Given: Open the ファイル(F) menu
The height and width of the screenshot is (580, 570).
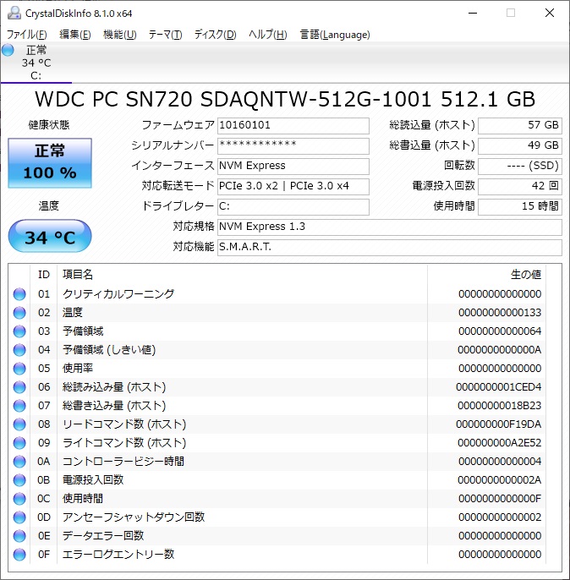Looking at the screenshot, I should (26, 35).
